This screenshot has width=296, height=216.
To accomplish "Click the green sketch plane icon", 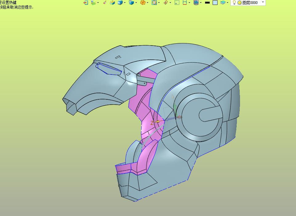I will point(93,3).
